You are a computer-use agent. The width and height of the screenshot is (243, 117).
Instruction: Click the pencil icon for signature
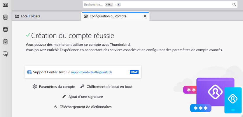[64, 97]
